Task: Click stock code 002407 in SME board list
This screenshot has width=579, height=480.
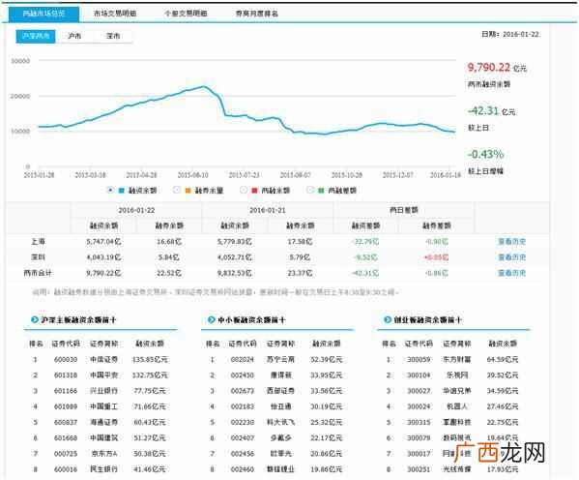Action: click(243, 437)
